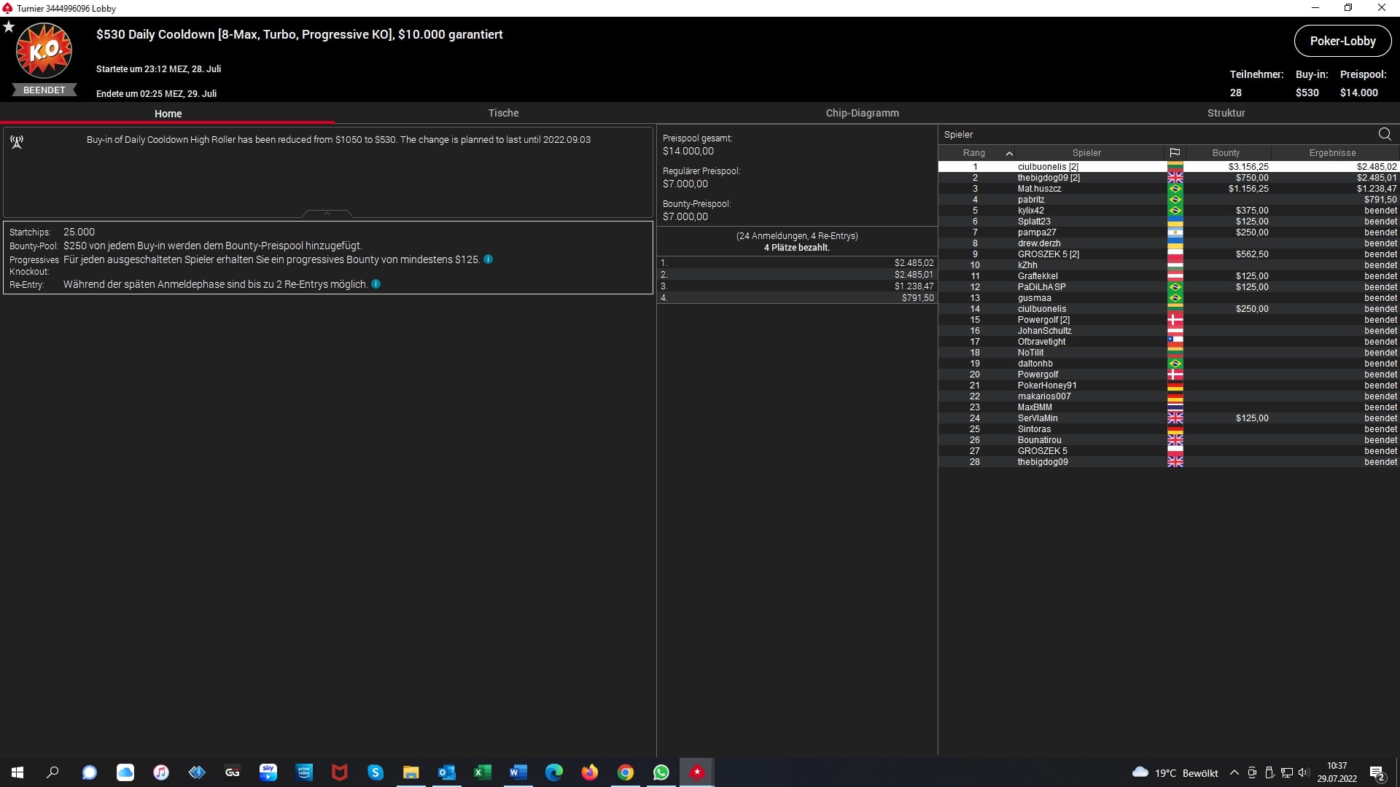Select player row Splatt23
Viewport: 1400px width, 787px height.
coord(1169,222)
